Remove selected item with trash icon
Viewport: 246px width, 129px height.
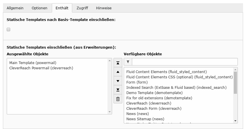pyautogui.click(x=118, y=99)
